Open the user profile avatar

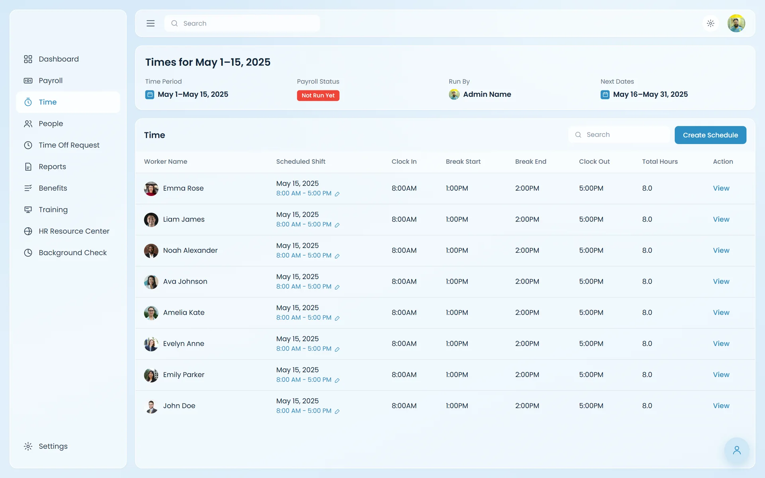click(x=736, y=24)
